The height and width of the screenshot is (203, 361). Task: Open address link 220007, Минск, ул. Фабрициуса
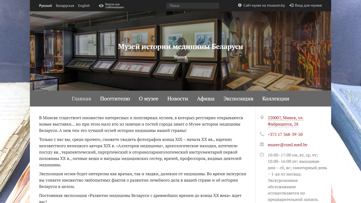tap(285, 121)
